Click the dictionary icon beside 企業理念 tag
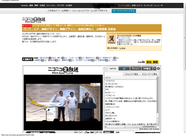 pos(42,61)
